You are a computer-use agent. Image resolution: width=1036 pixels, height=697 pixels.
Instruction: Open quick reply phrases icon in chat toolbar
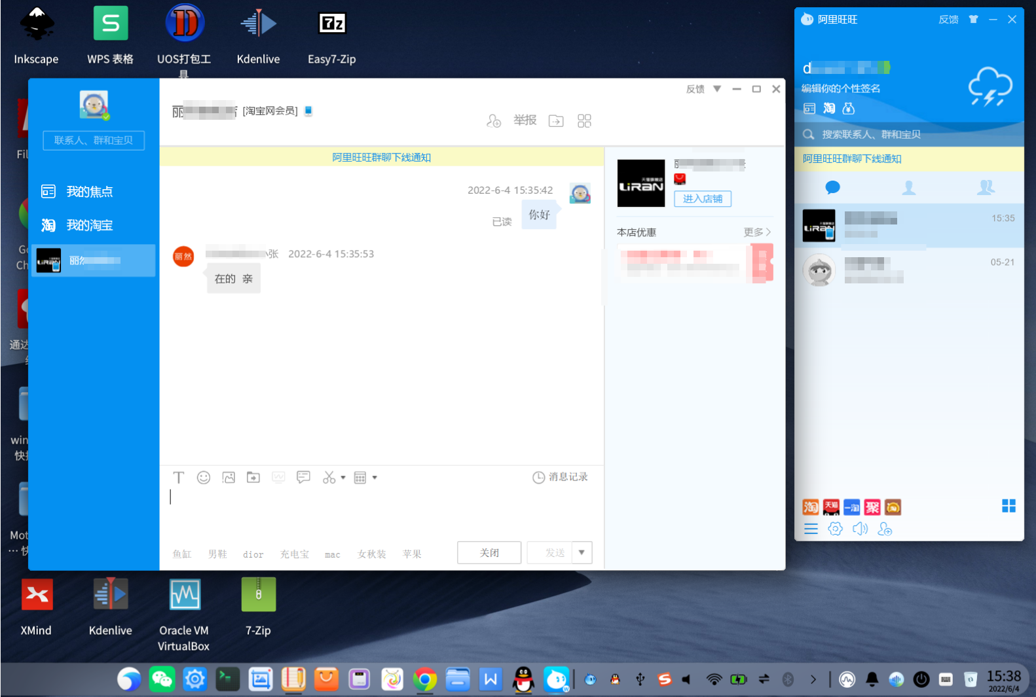[x=303, y=477]
